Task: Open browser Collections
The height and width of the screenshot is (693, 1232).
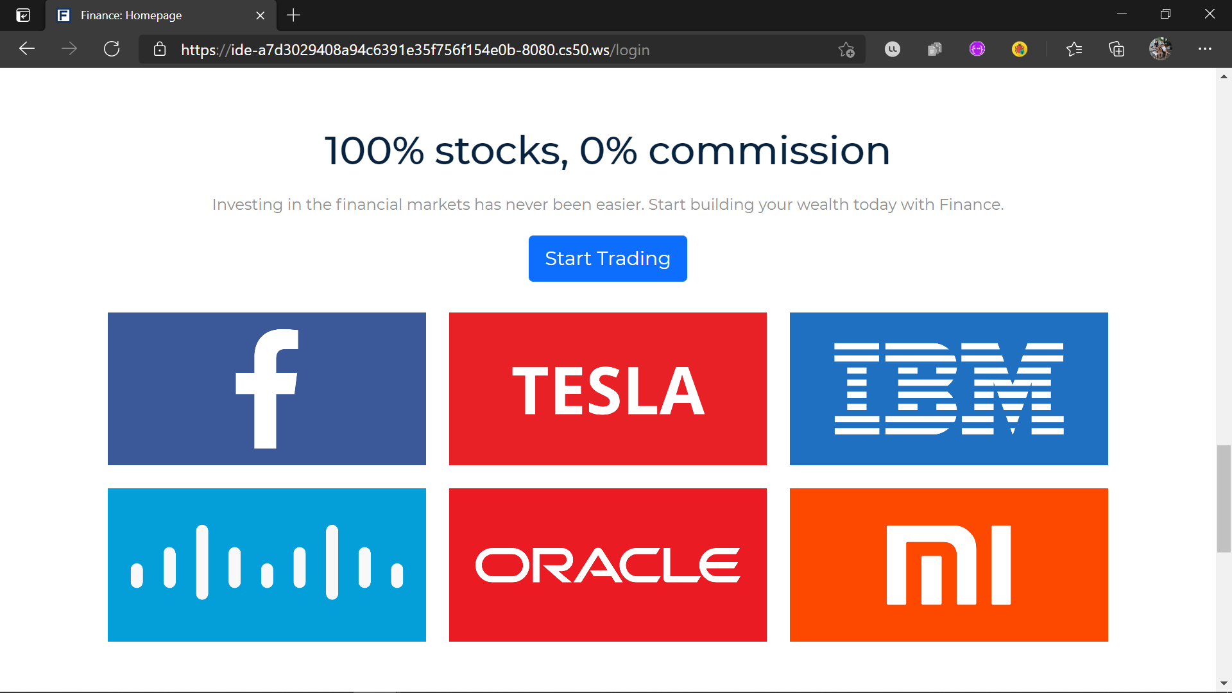Action: click(1116, 49)
